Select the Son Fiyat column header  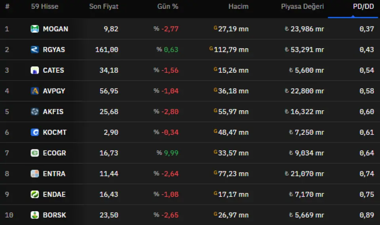coord(104,7)
